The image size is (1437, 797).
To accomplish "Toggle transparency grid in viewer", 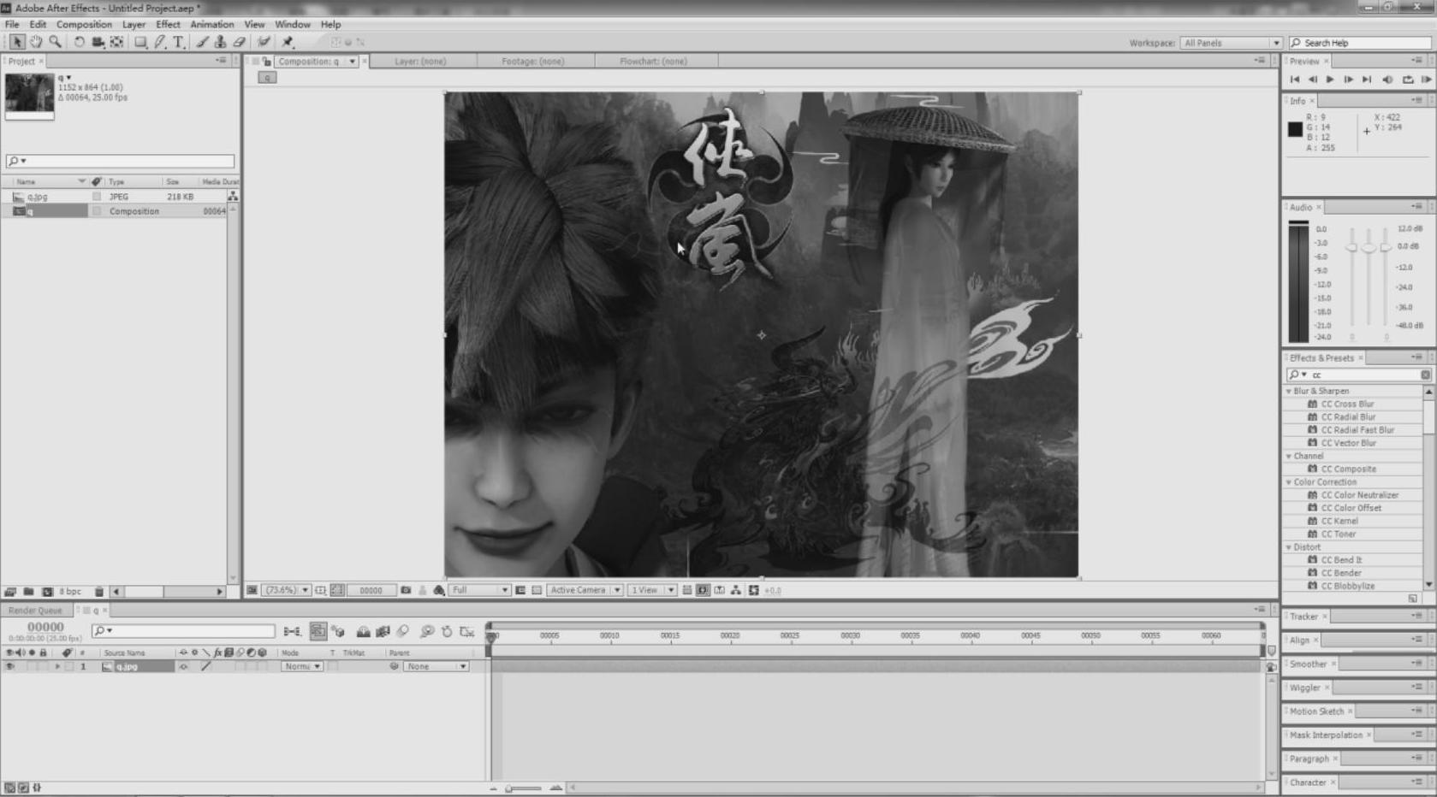I will [537, 590].
